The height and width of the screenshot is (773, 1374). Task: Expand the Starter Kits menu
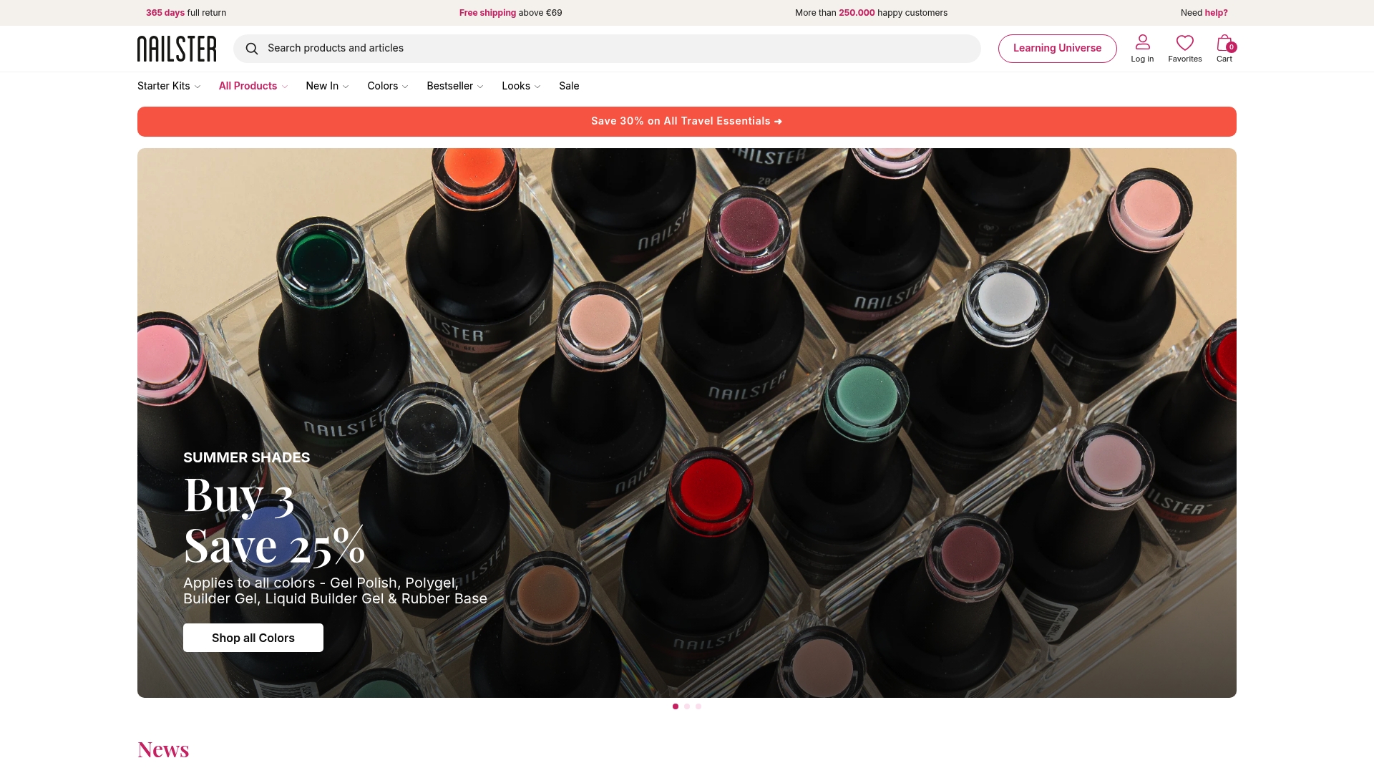(169, 86)
